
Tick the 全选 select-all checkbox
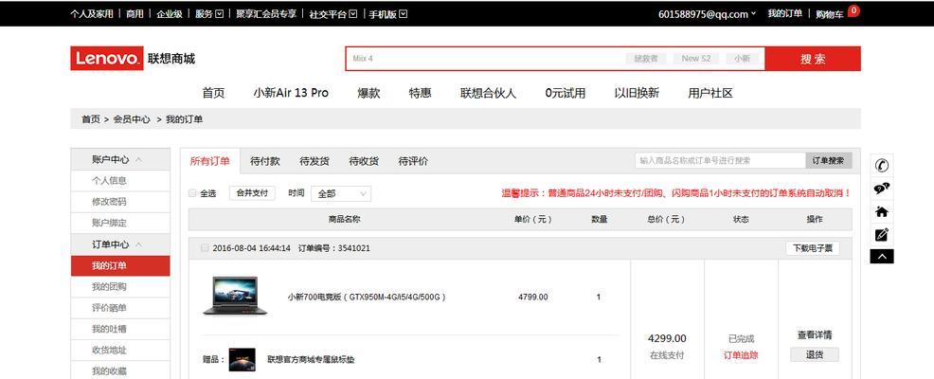tap(192, 193)
